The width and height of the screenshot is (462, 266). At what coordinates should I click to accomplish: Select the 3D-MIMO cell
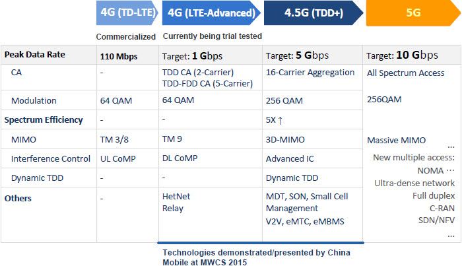[x=285, y=140]
